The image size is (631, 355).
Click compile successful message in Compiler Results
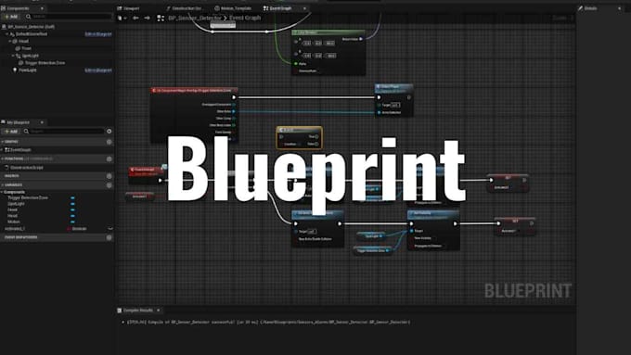pyautogui.click(x=268, y=322)
